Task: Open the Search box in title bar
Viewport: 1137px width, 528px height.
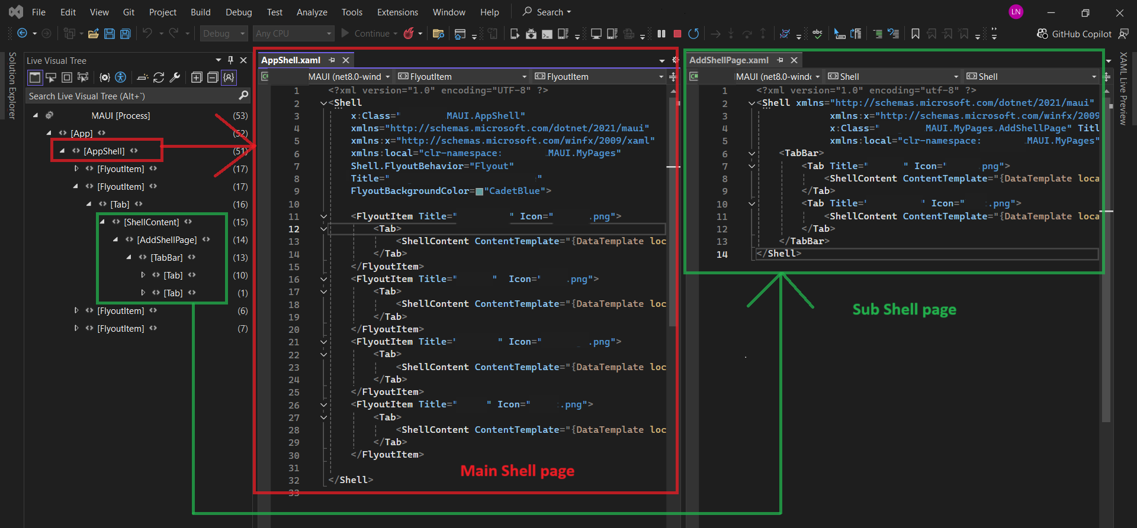Action: pos(547,12)
